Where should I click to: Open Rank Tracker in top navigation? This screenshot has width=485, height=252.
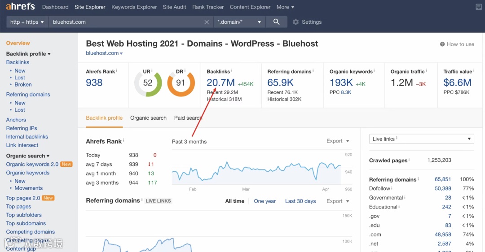(x=208, y=7)
